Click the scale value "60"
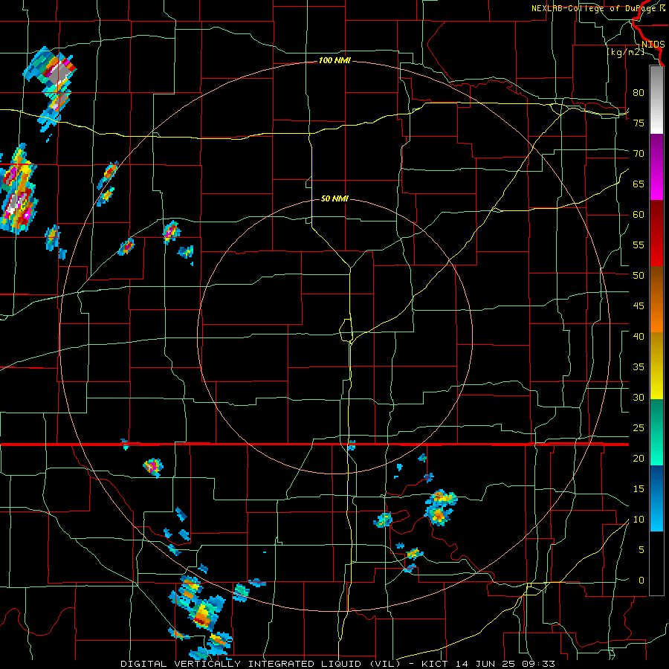The image size is (669, 669). (x=639, y=215)
